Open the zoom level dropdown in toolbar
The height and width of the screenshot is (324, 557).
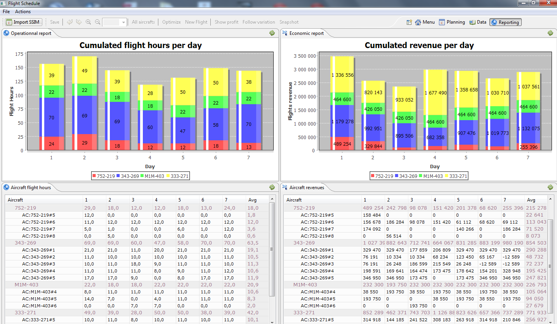pos(123,22)
